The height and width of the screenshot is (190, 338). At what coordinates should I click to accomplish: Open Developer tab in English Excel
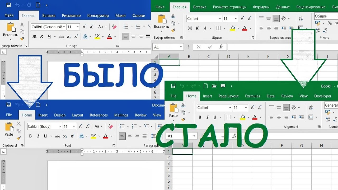pos(323,96)
